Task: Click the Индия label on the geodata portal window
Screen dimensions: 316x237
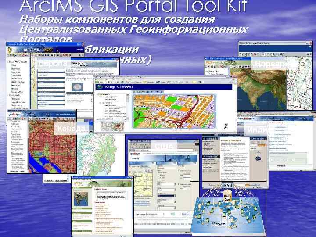Action: pos(256,129)
